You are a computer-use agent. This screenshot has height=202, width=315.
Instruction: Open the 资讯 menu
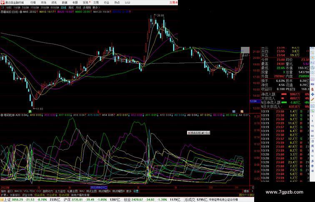point(54,2)
